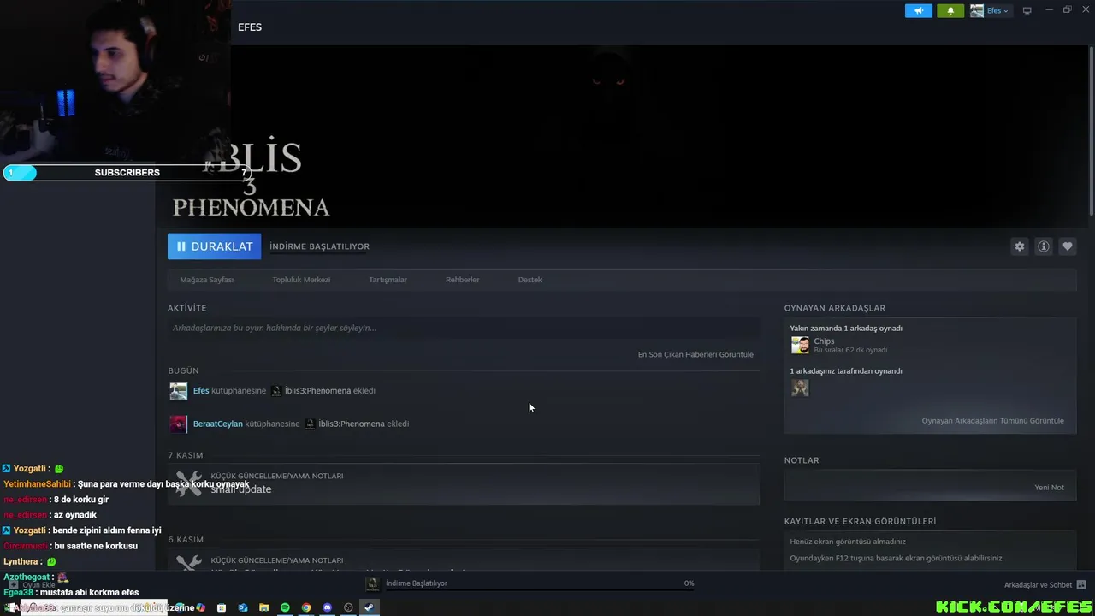The image size is (1095, 616).
Task: Click the EFES library header title
Action: (x=250, y=27)
